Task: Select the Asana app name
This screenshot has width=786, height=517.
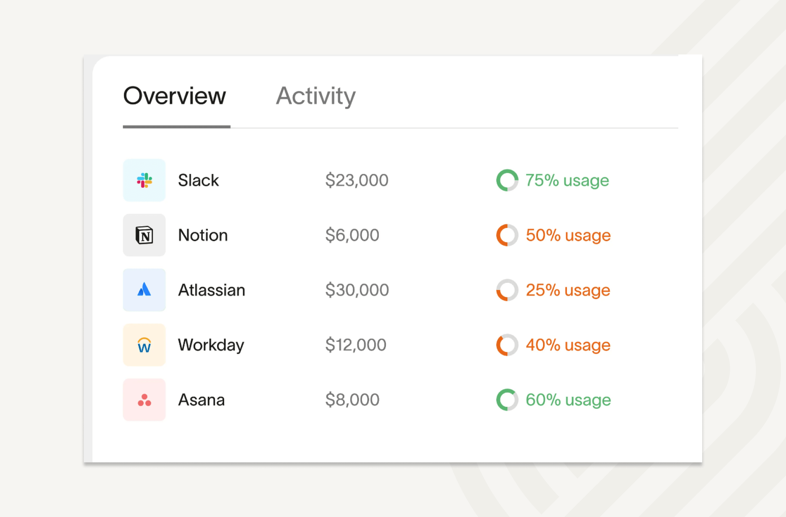Action: [x=202, y=400]
